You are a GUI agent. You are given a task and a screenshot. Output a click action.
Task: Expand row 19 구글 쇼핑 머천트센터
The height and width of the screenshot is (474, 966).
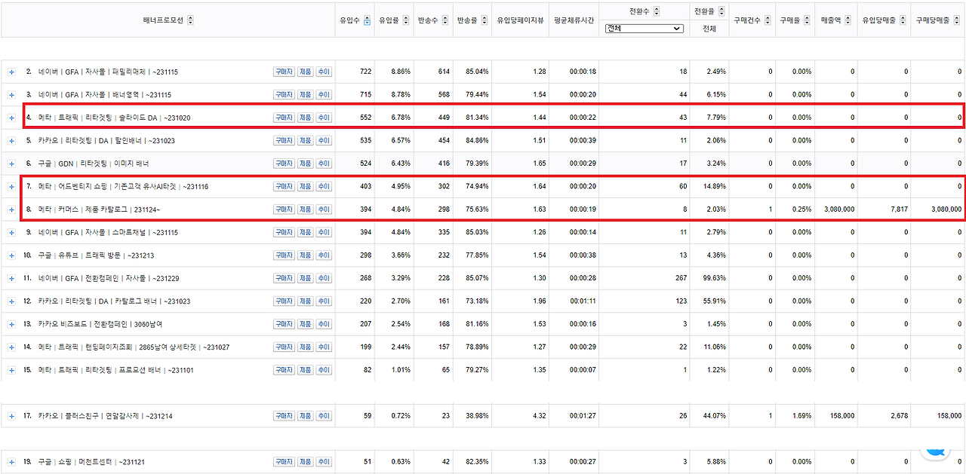(11, 462)
